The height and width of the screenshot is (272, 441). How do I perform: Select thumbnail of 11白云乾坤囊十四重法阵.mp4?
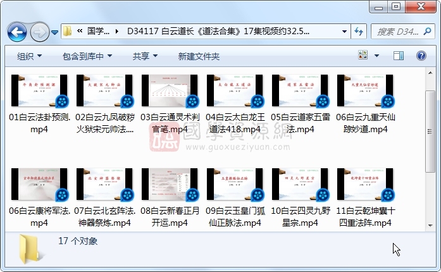pyautogui.click(x=365, y=185)
